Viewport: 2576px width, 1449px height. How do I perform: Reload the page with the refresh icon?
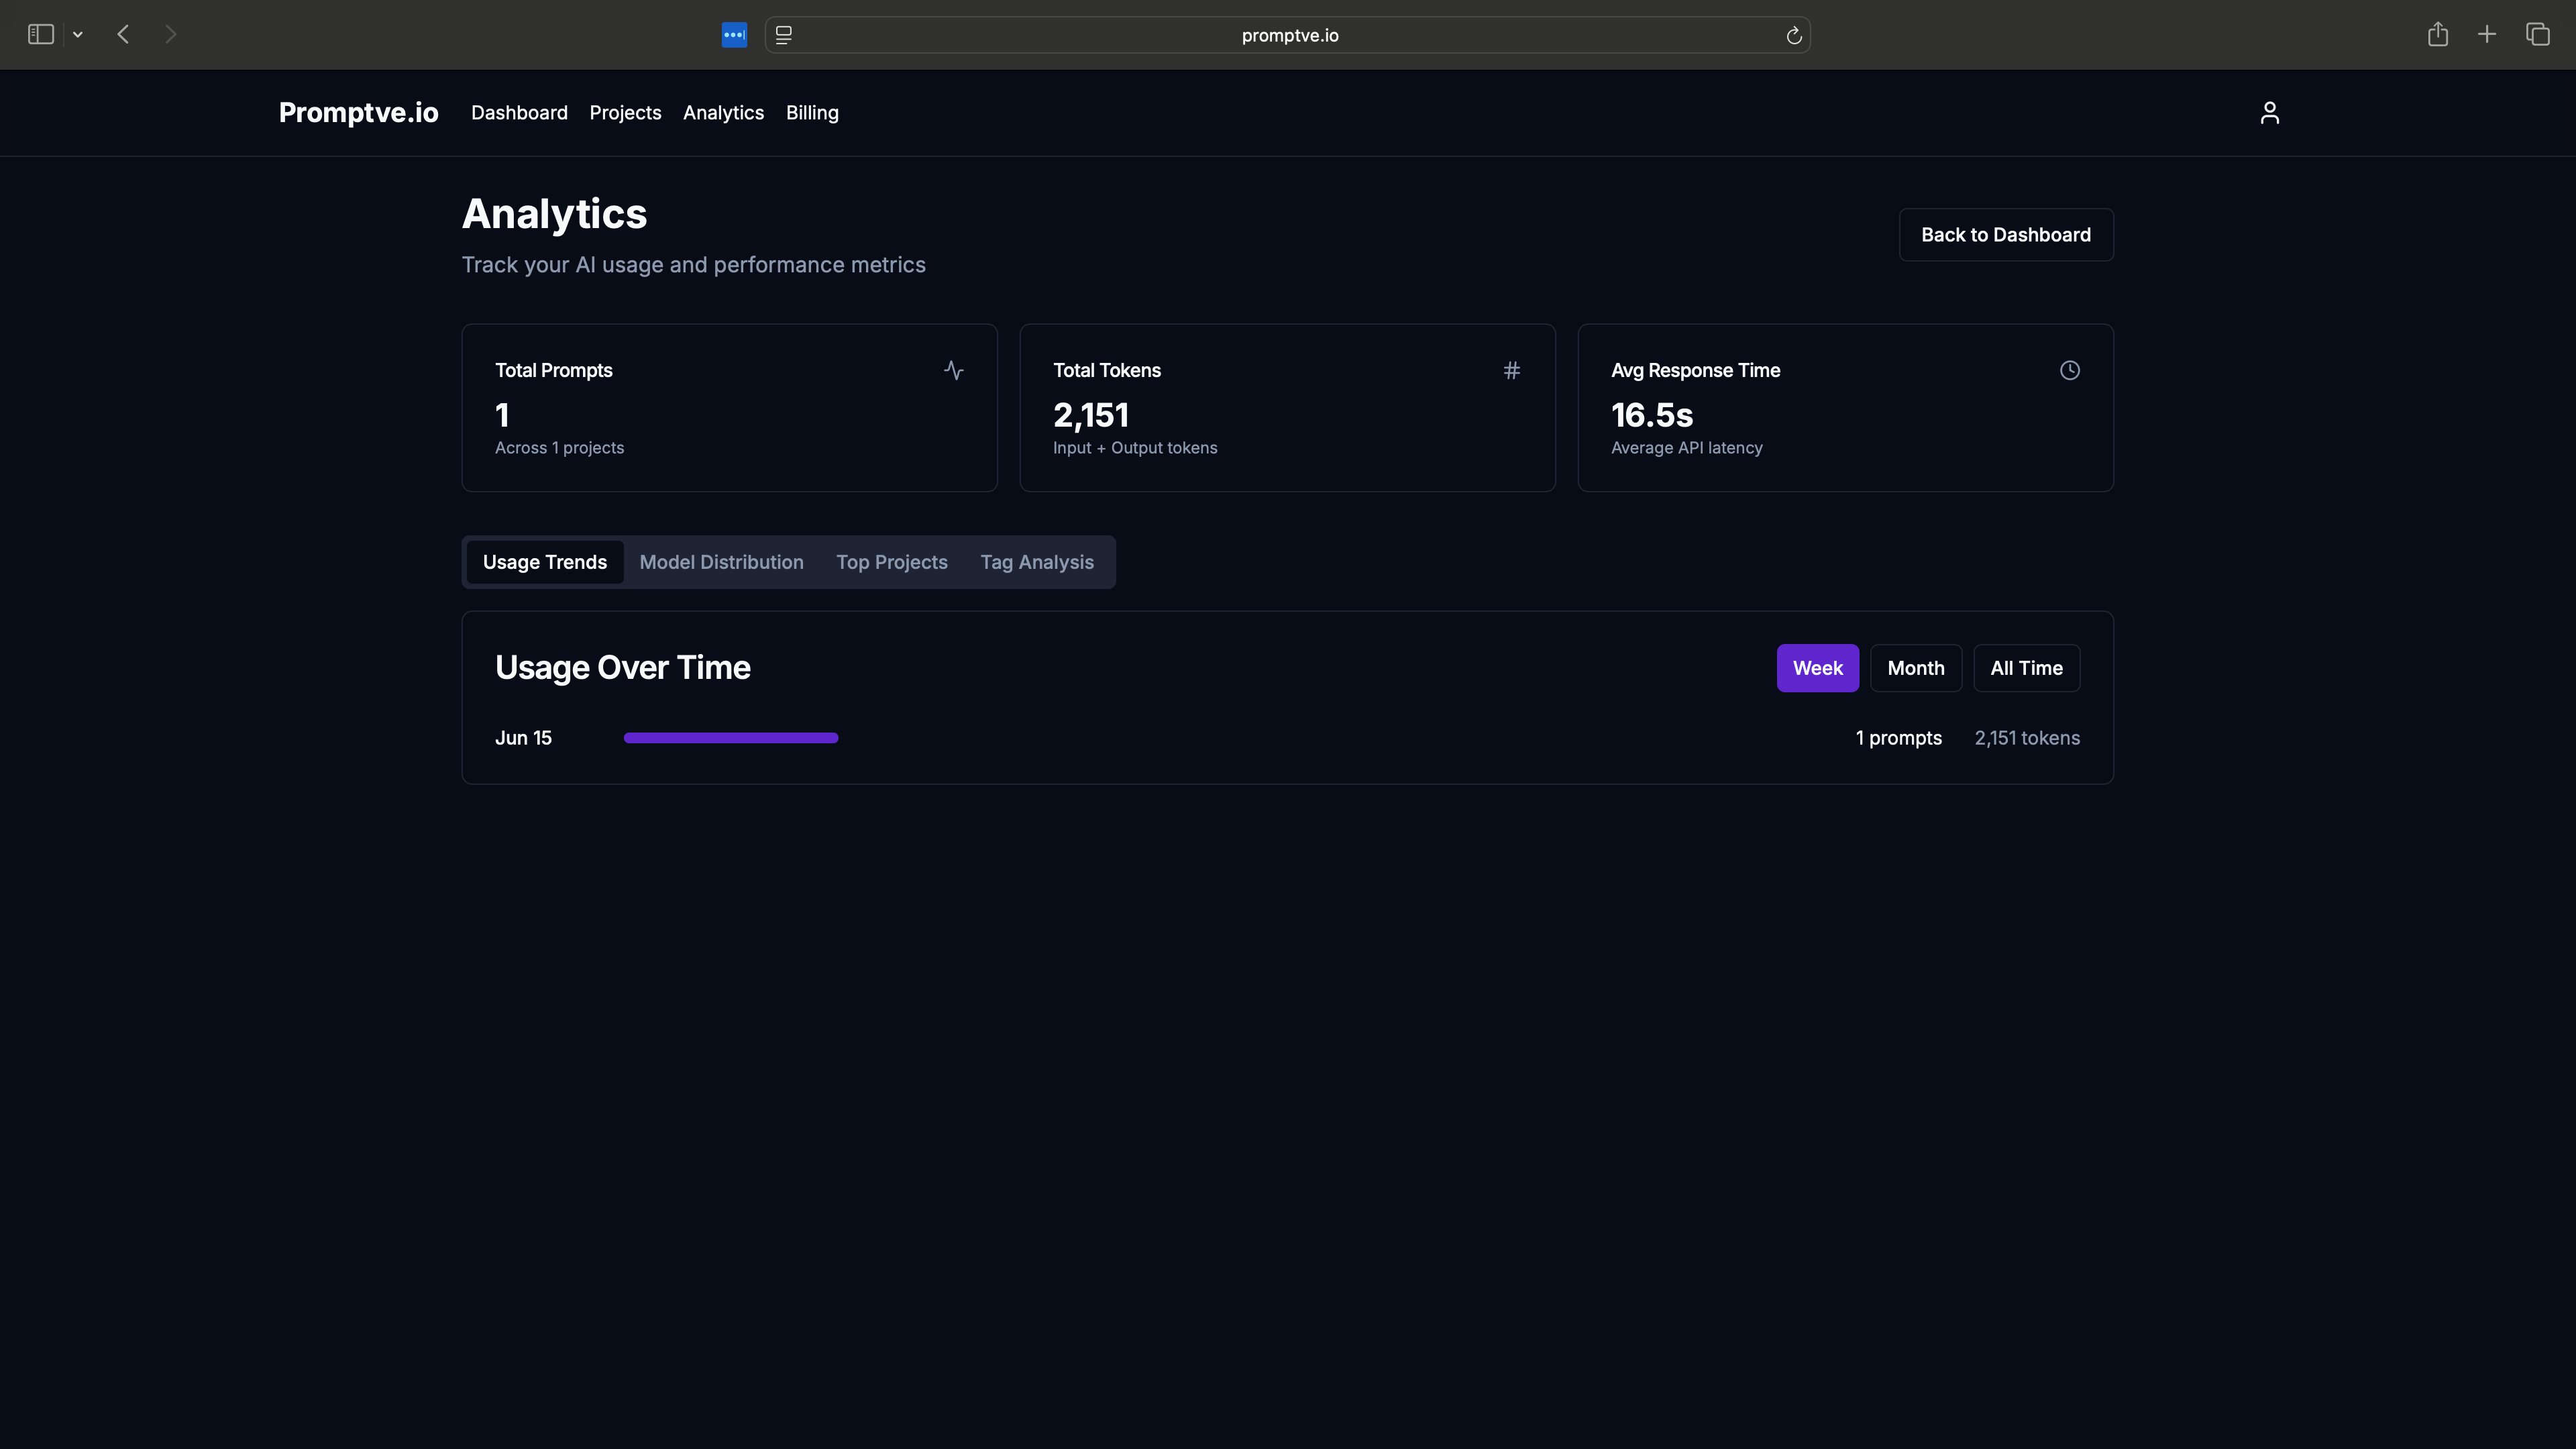(1793, 36)
